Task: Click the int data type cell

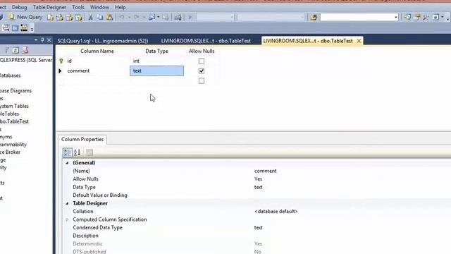Action: 156,61
